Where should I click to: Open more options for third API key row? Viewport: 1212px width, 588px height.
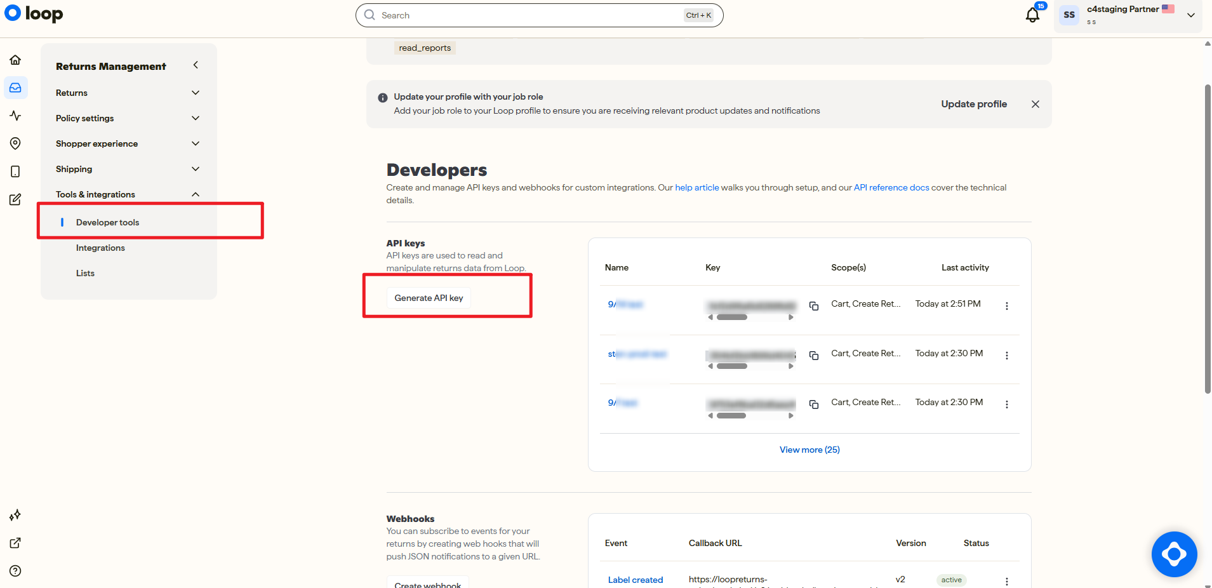click(1007, 404)
